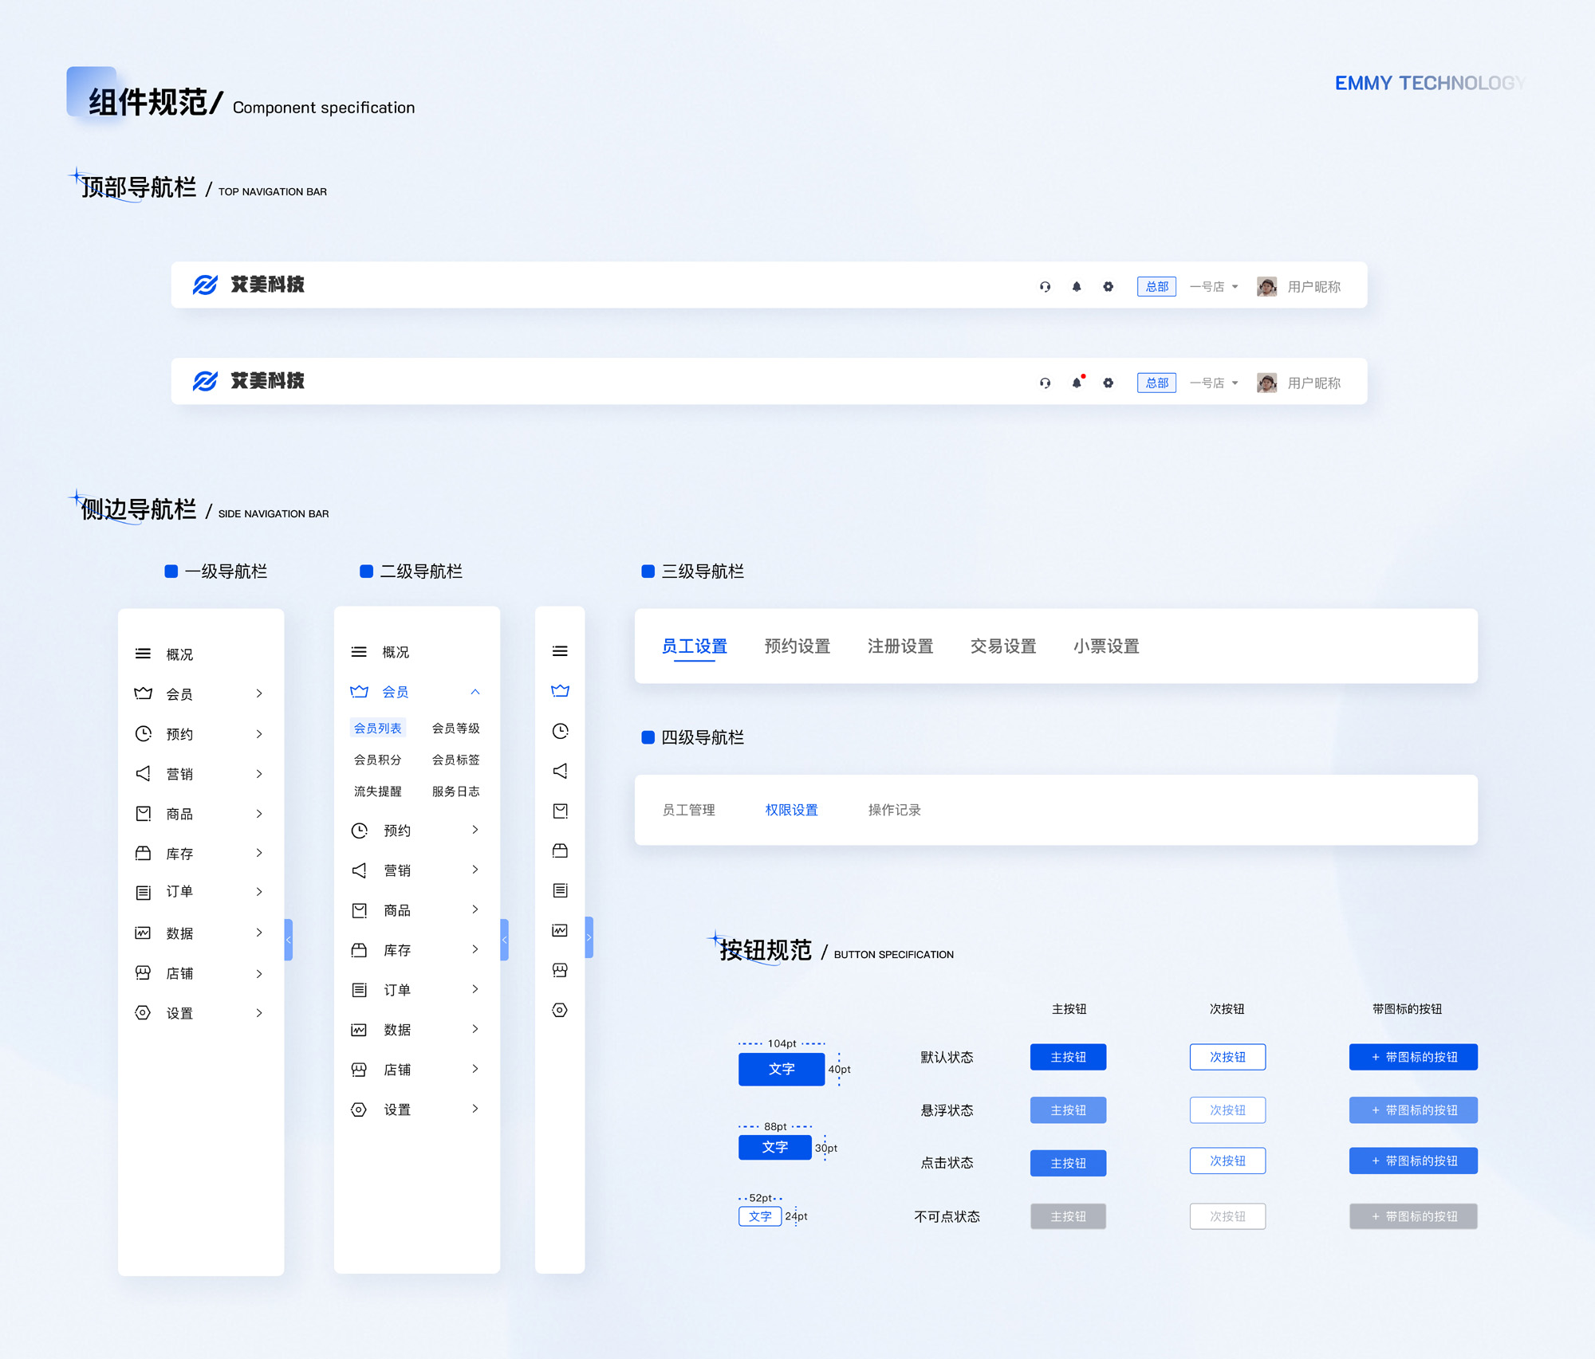The image size is (1595, 1359).
Task: Click the logo in the second top bar
Action: pos(249,381)
